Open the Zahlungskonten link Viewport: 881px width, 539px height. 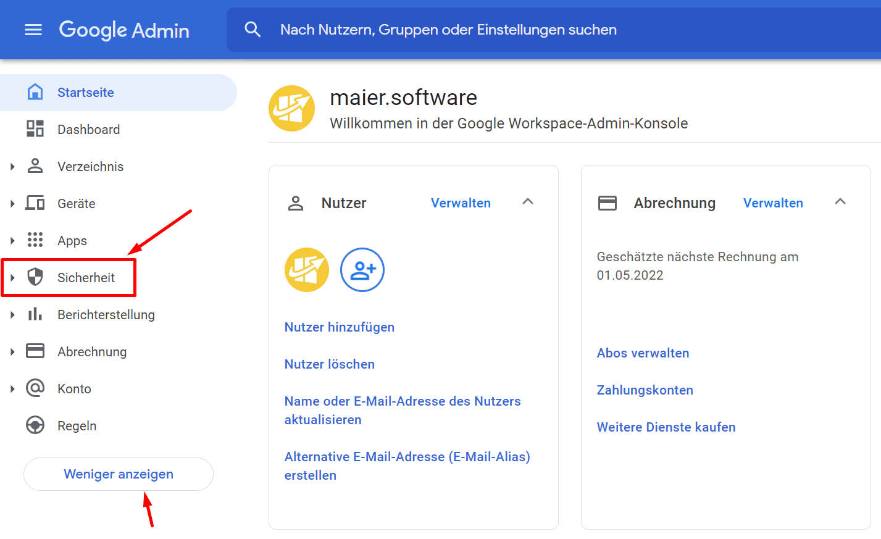(645, 390)
